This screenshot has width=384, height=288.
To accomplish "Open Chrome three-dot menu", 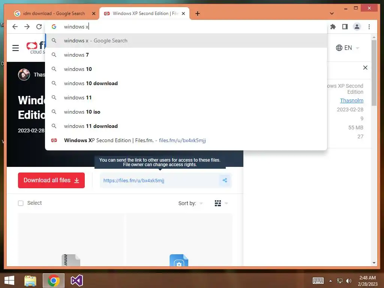I will click(x=369, y=27).
